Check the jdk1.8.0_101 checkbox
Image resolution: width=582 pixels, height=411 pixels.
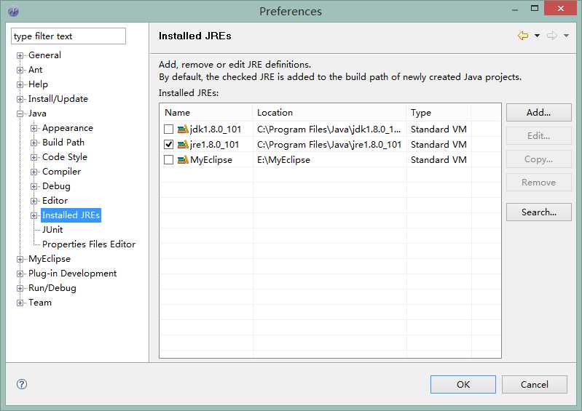pyautogui.click(x=168, y=129)
